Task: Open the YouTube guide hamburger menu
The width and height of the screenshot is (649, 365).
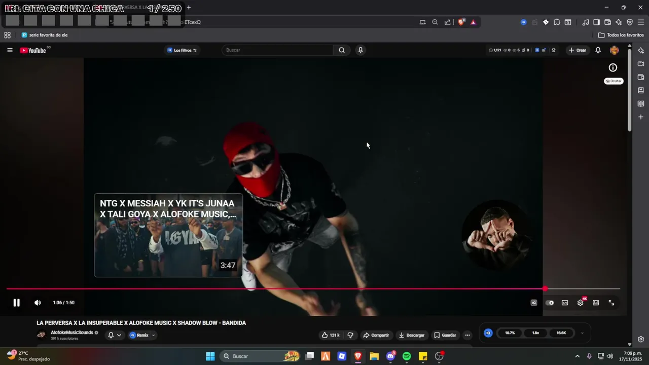Action: pyautogui.click(x=10, y=50)
